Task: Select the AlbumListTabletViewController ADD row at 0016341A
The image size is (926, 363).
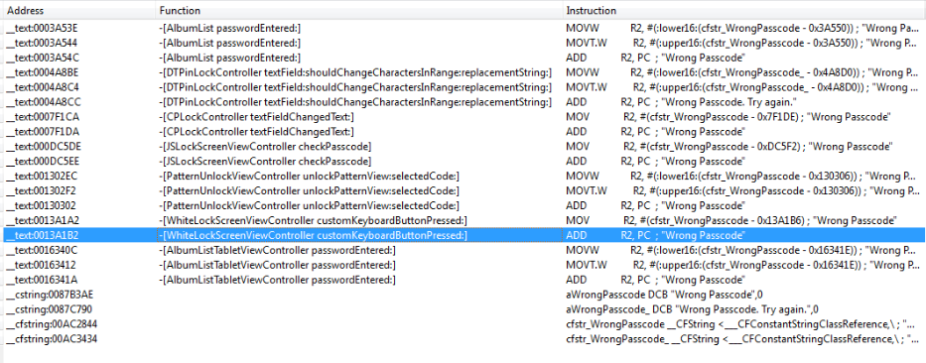Action: click(x=463, y=279)
